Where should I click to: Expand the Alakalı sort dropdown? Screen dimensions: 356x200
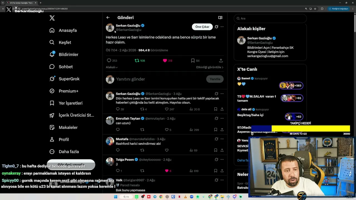pos(112,67)
